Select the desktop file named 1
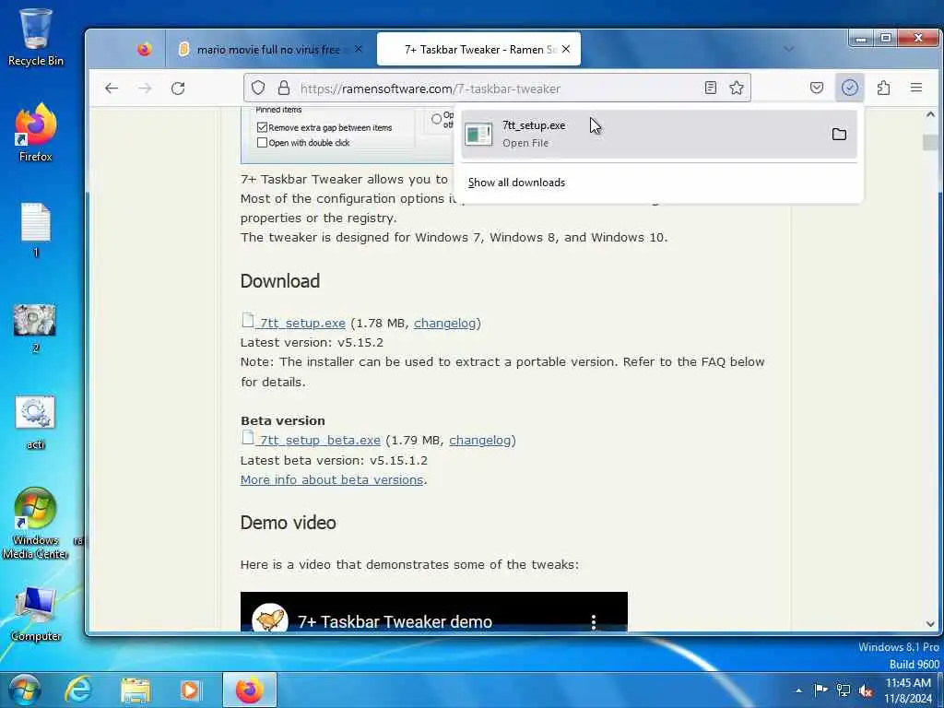This screenshot has height=708, width=944. pos(36,230)
